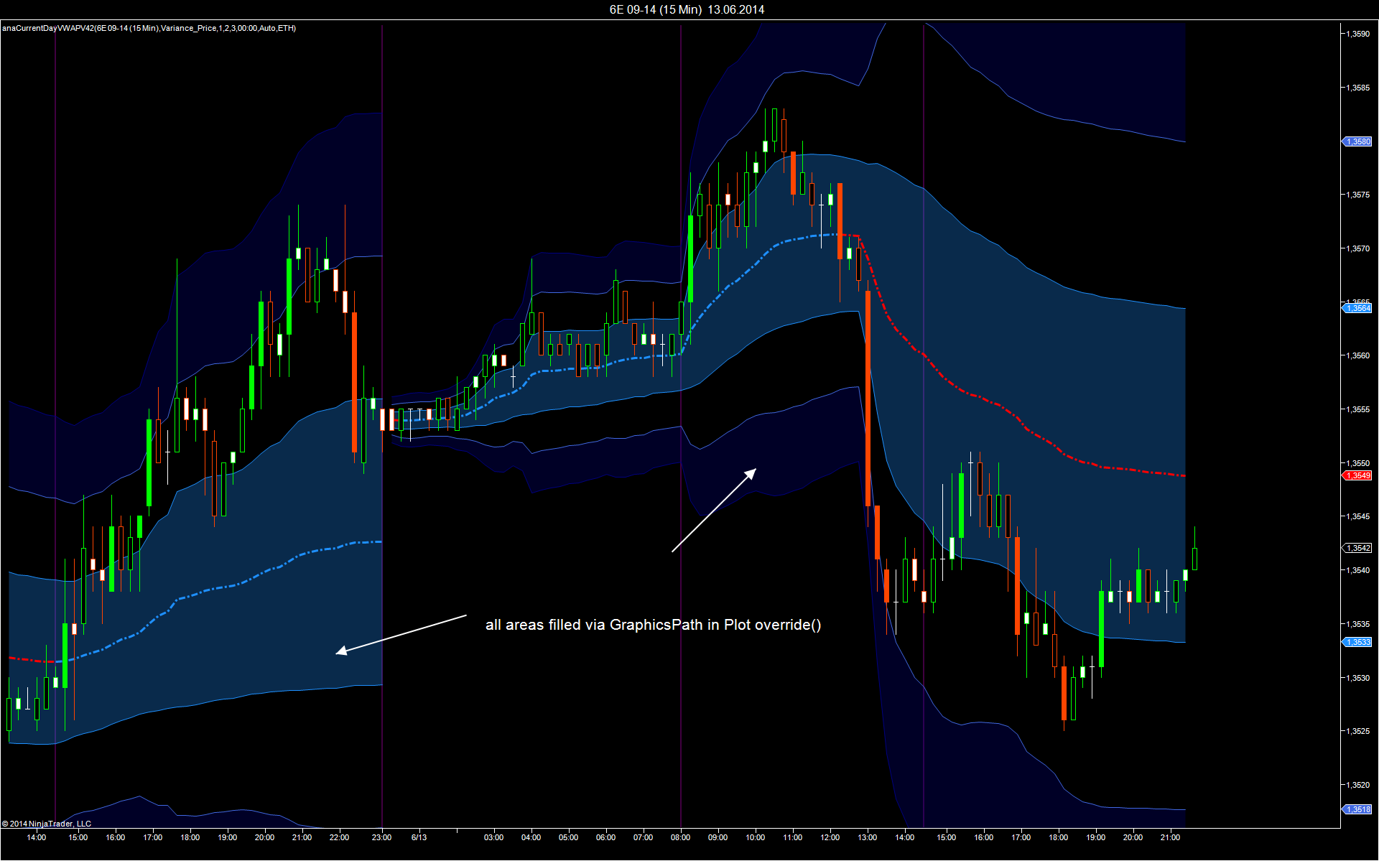This screenshot has width=1379, height=861.
Task: Click the NinjaTrader copyright text
Action: [47, 824]
